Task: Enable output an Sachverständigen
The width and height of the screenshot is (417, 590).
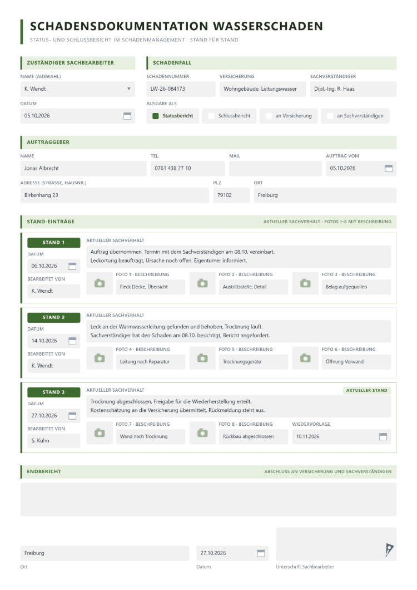Action: [330, 116]
